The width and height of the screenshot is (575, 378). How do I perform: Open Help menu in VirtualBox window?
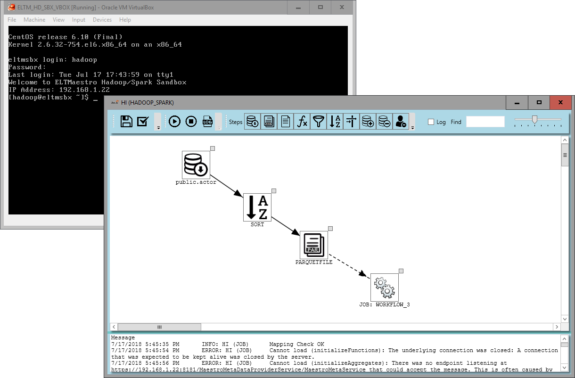[x=125, y=20]
